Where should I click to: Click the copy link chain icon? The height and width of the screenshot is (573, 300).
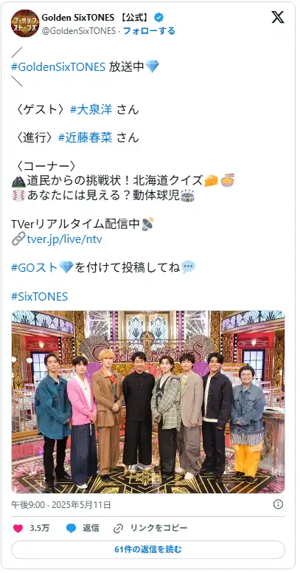click(x=118, y=528)
